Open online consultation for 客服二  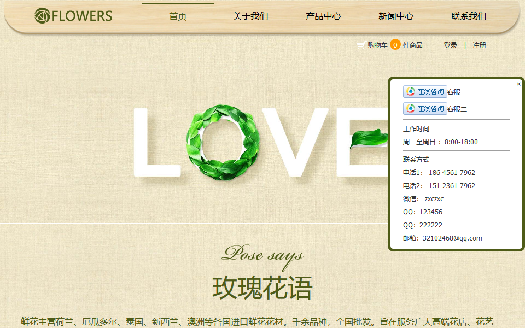point(425,109)
